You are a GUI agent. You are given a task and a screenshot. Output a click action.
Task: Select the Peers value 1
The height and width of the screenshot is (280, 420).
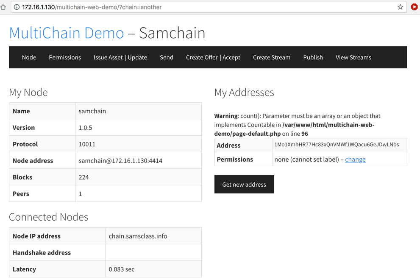coord(81,193)
